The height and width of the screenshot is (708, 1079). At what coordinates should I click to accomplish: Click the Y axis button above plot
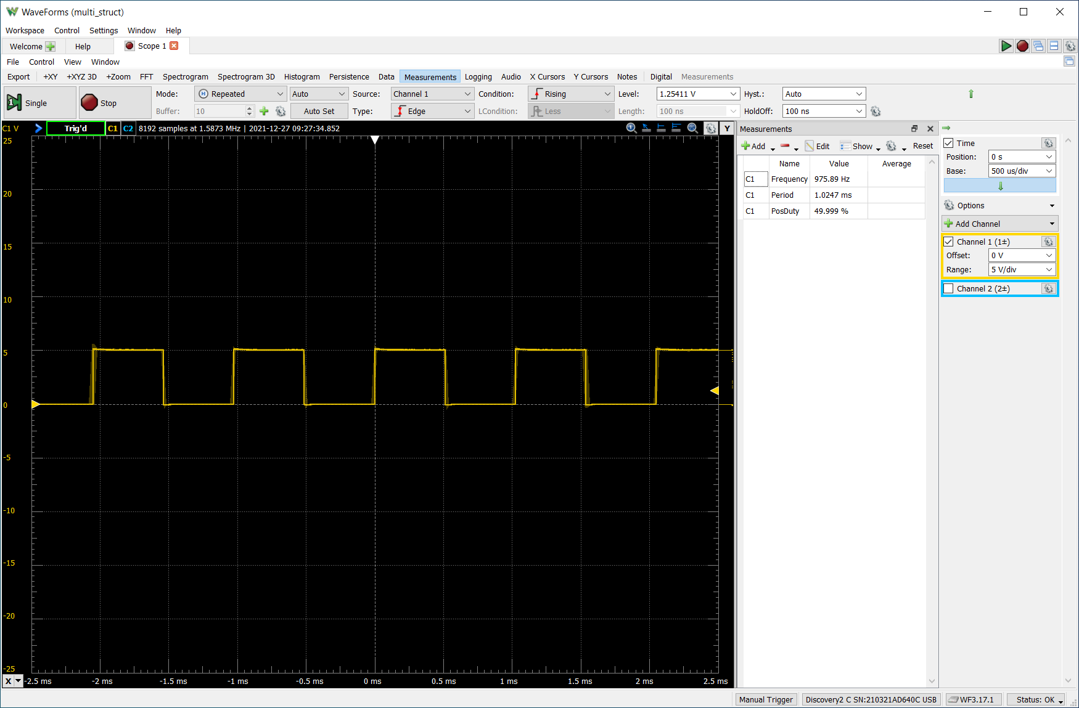[727, 128]
